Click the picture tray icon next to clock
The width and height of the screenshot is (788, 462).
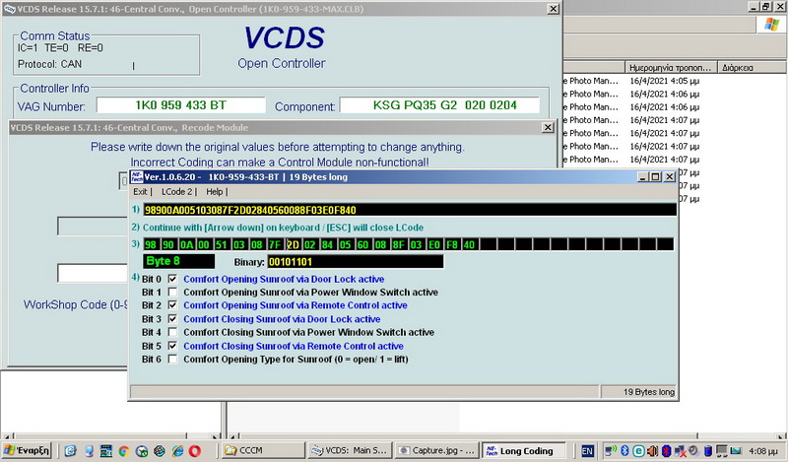click(x=736, y=451)
